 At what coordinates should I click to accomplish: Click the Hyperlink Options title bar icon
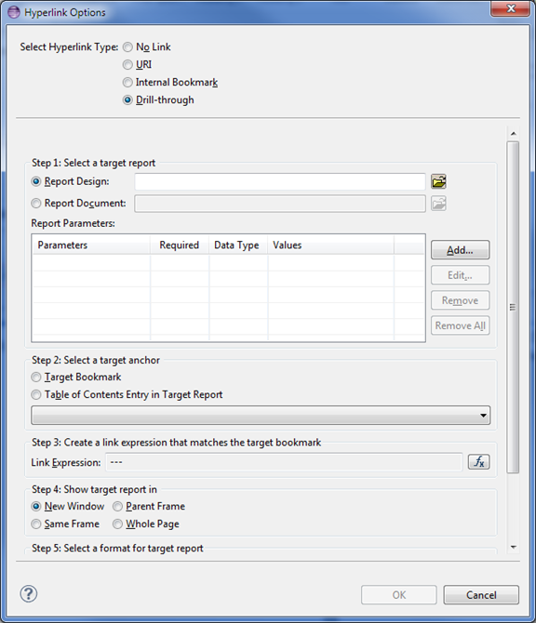[14, 12]
